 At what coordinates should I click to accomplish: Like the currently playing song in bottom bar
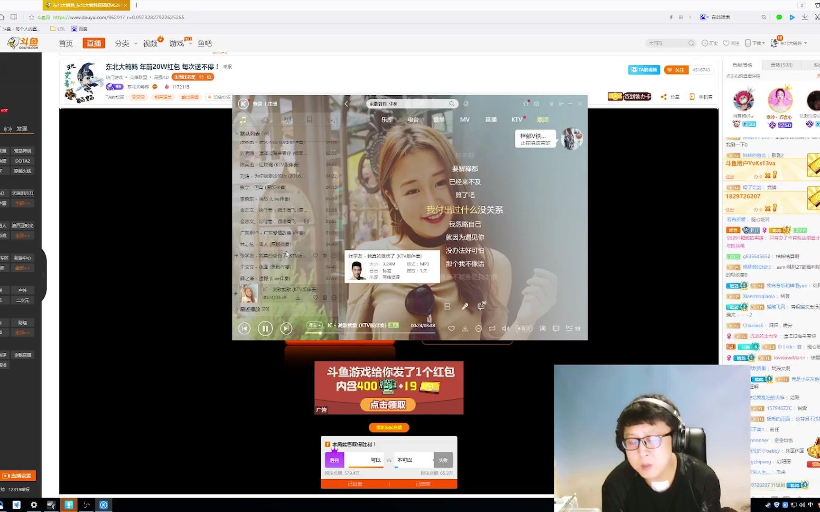[451, 329]
